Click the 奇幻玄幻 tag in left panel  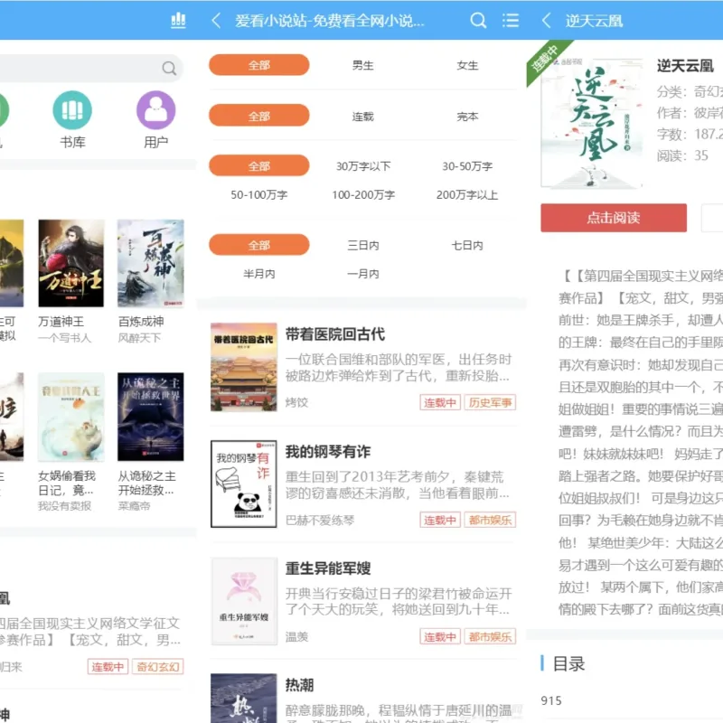click(157, 666)
